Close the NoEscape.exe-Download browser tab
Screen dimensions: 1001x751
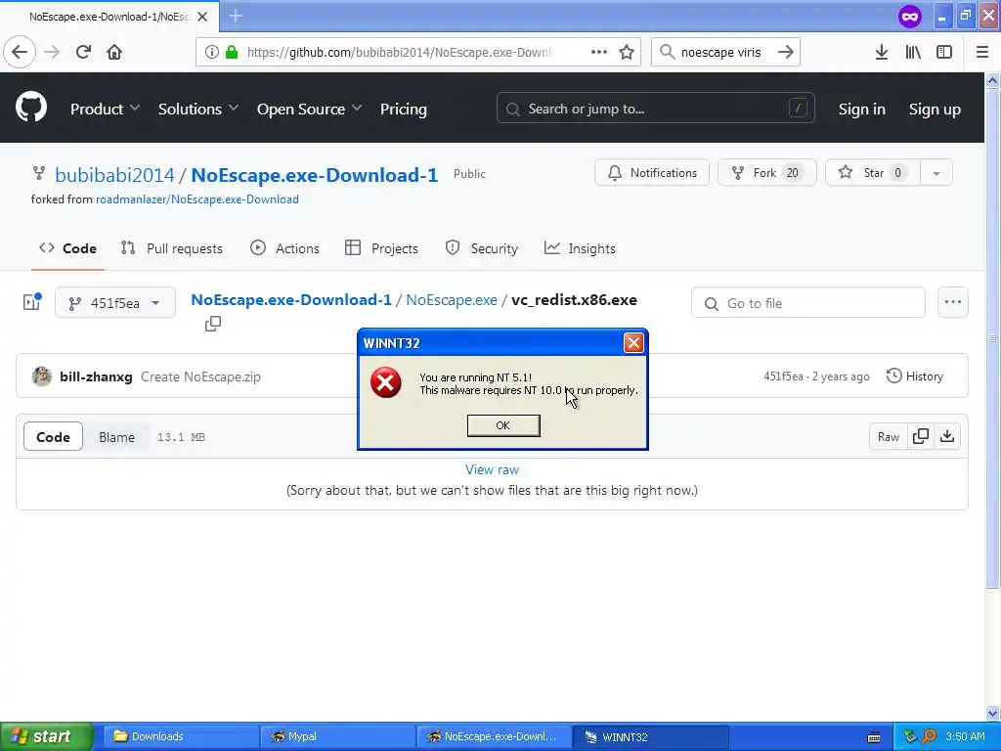click(202, 17)
